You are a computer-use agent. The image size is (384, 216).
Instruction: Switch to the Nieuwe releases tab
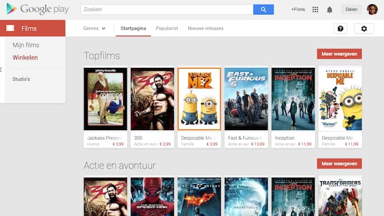206,28
